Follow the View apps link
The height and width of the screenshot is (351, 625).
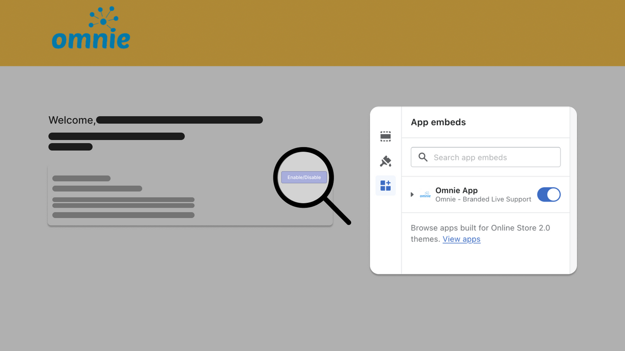tap(461, 239)
